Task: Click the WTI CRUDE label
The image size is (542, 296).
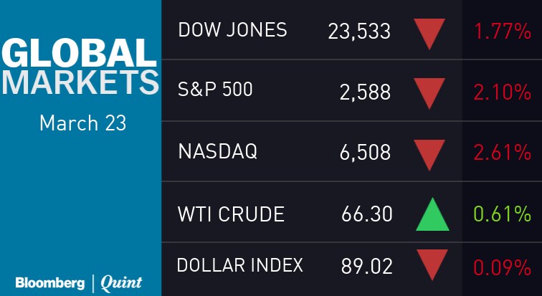Action: pos(231,214)
